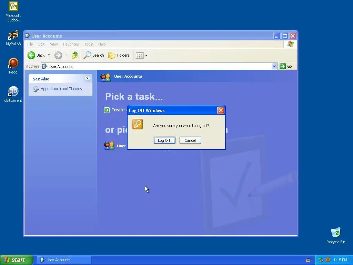This screenshot has height=265, width=353.
Task: Click the network tray icon
Action: click(321, 260)
